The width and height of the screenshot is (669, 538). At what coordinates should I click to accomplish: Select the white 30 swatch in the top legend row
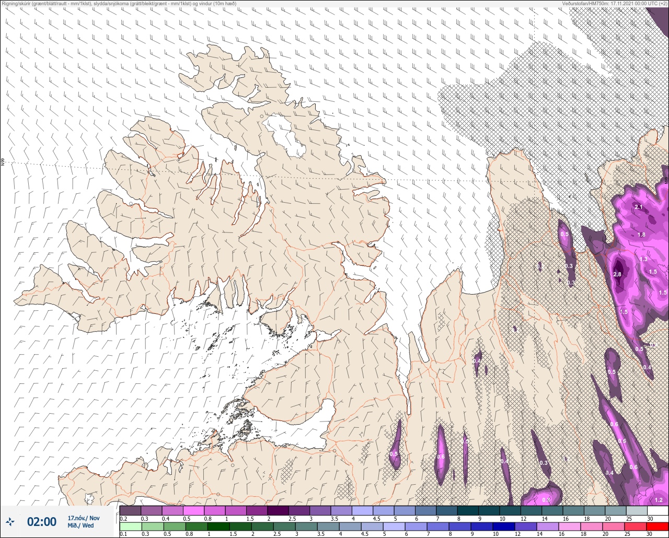pos(657,510)
